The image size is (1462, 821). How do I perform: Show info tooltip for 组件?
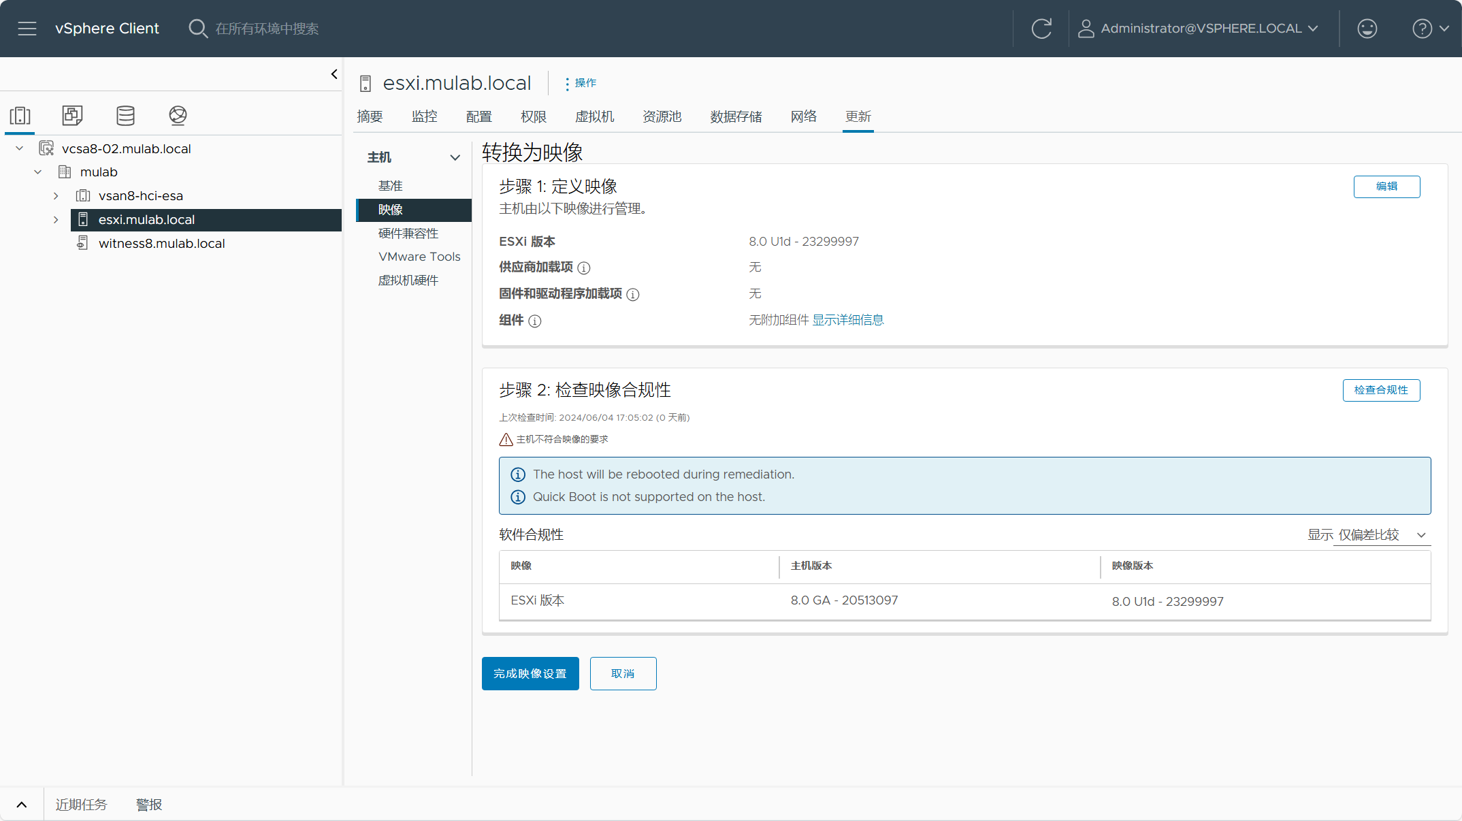click(x=535, y=321)
